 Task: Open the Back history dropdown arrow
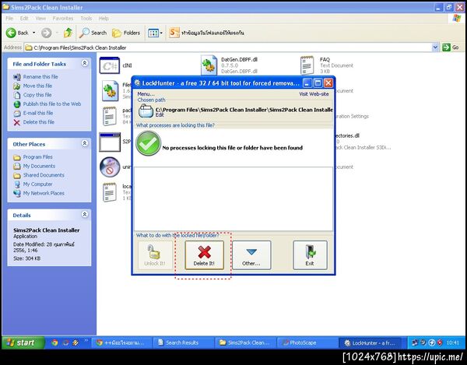[x=33, y=33]
